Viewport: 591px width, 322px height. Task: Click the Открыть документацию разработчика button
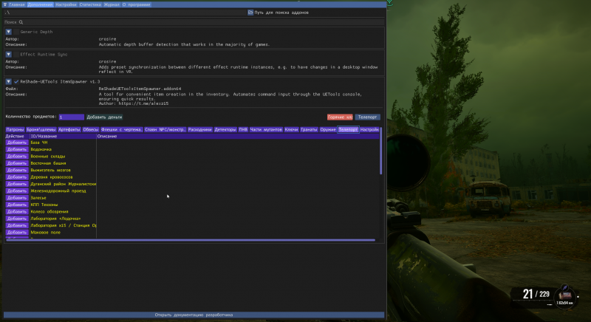[x=194, y=315]
